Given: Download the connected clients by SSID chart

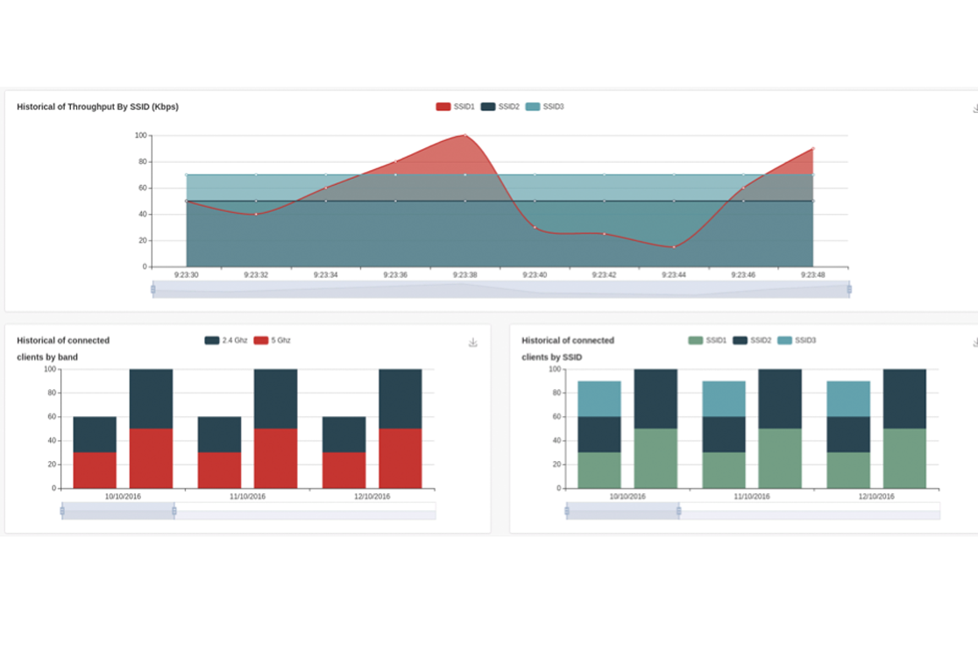Looking at the screenshot, I should [974, 343].
